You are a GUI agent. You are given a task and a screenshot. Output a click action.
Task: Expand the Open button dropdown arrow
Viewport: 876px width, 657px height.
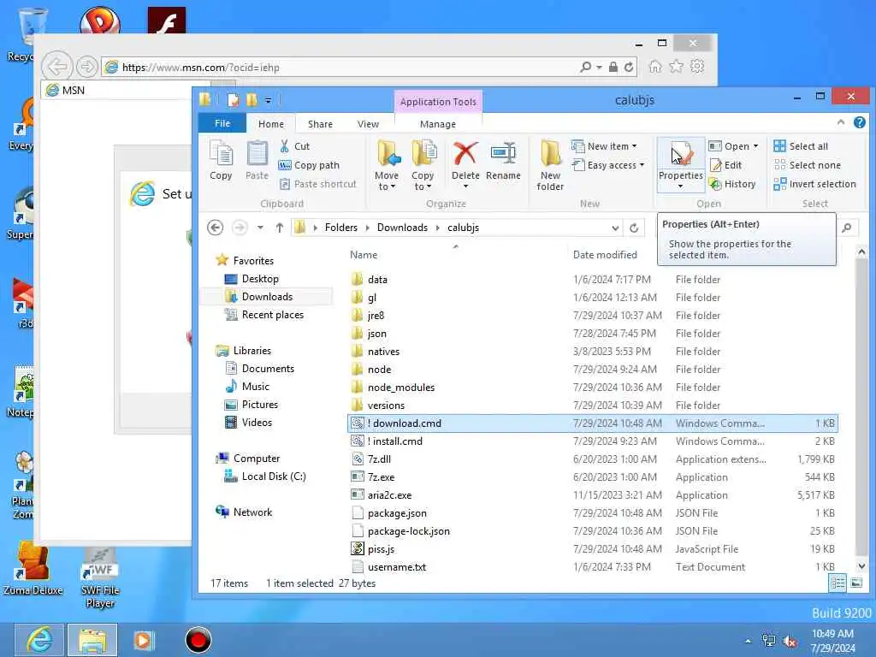tap(756, 146)
